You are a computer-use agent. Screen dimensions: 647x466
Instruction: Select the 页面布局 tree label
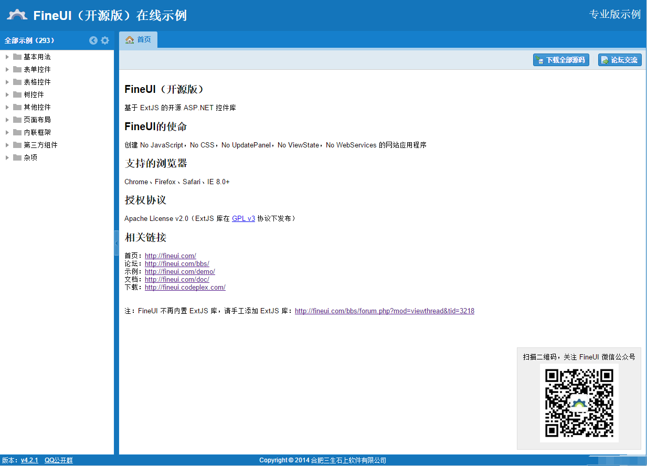pyautogui.click(x=37, y=120)
